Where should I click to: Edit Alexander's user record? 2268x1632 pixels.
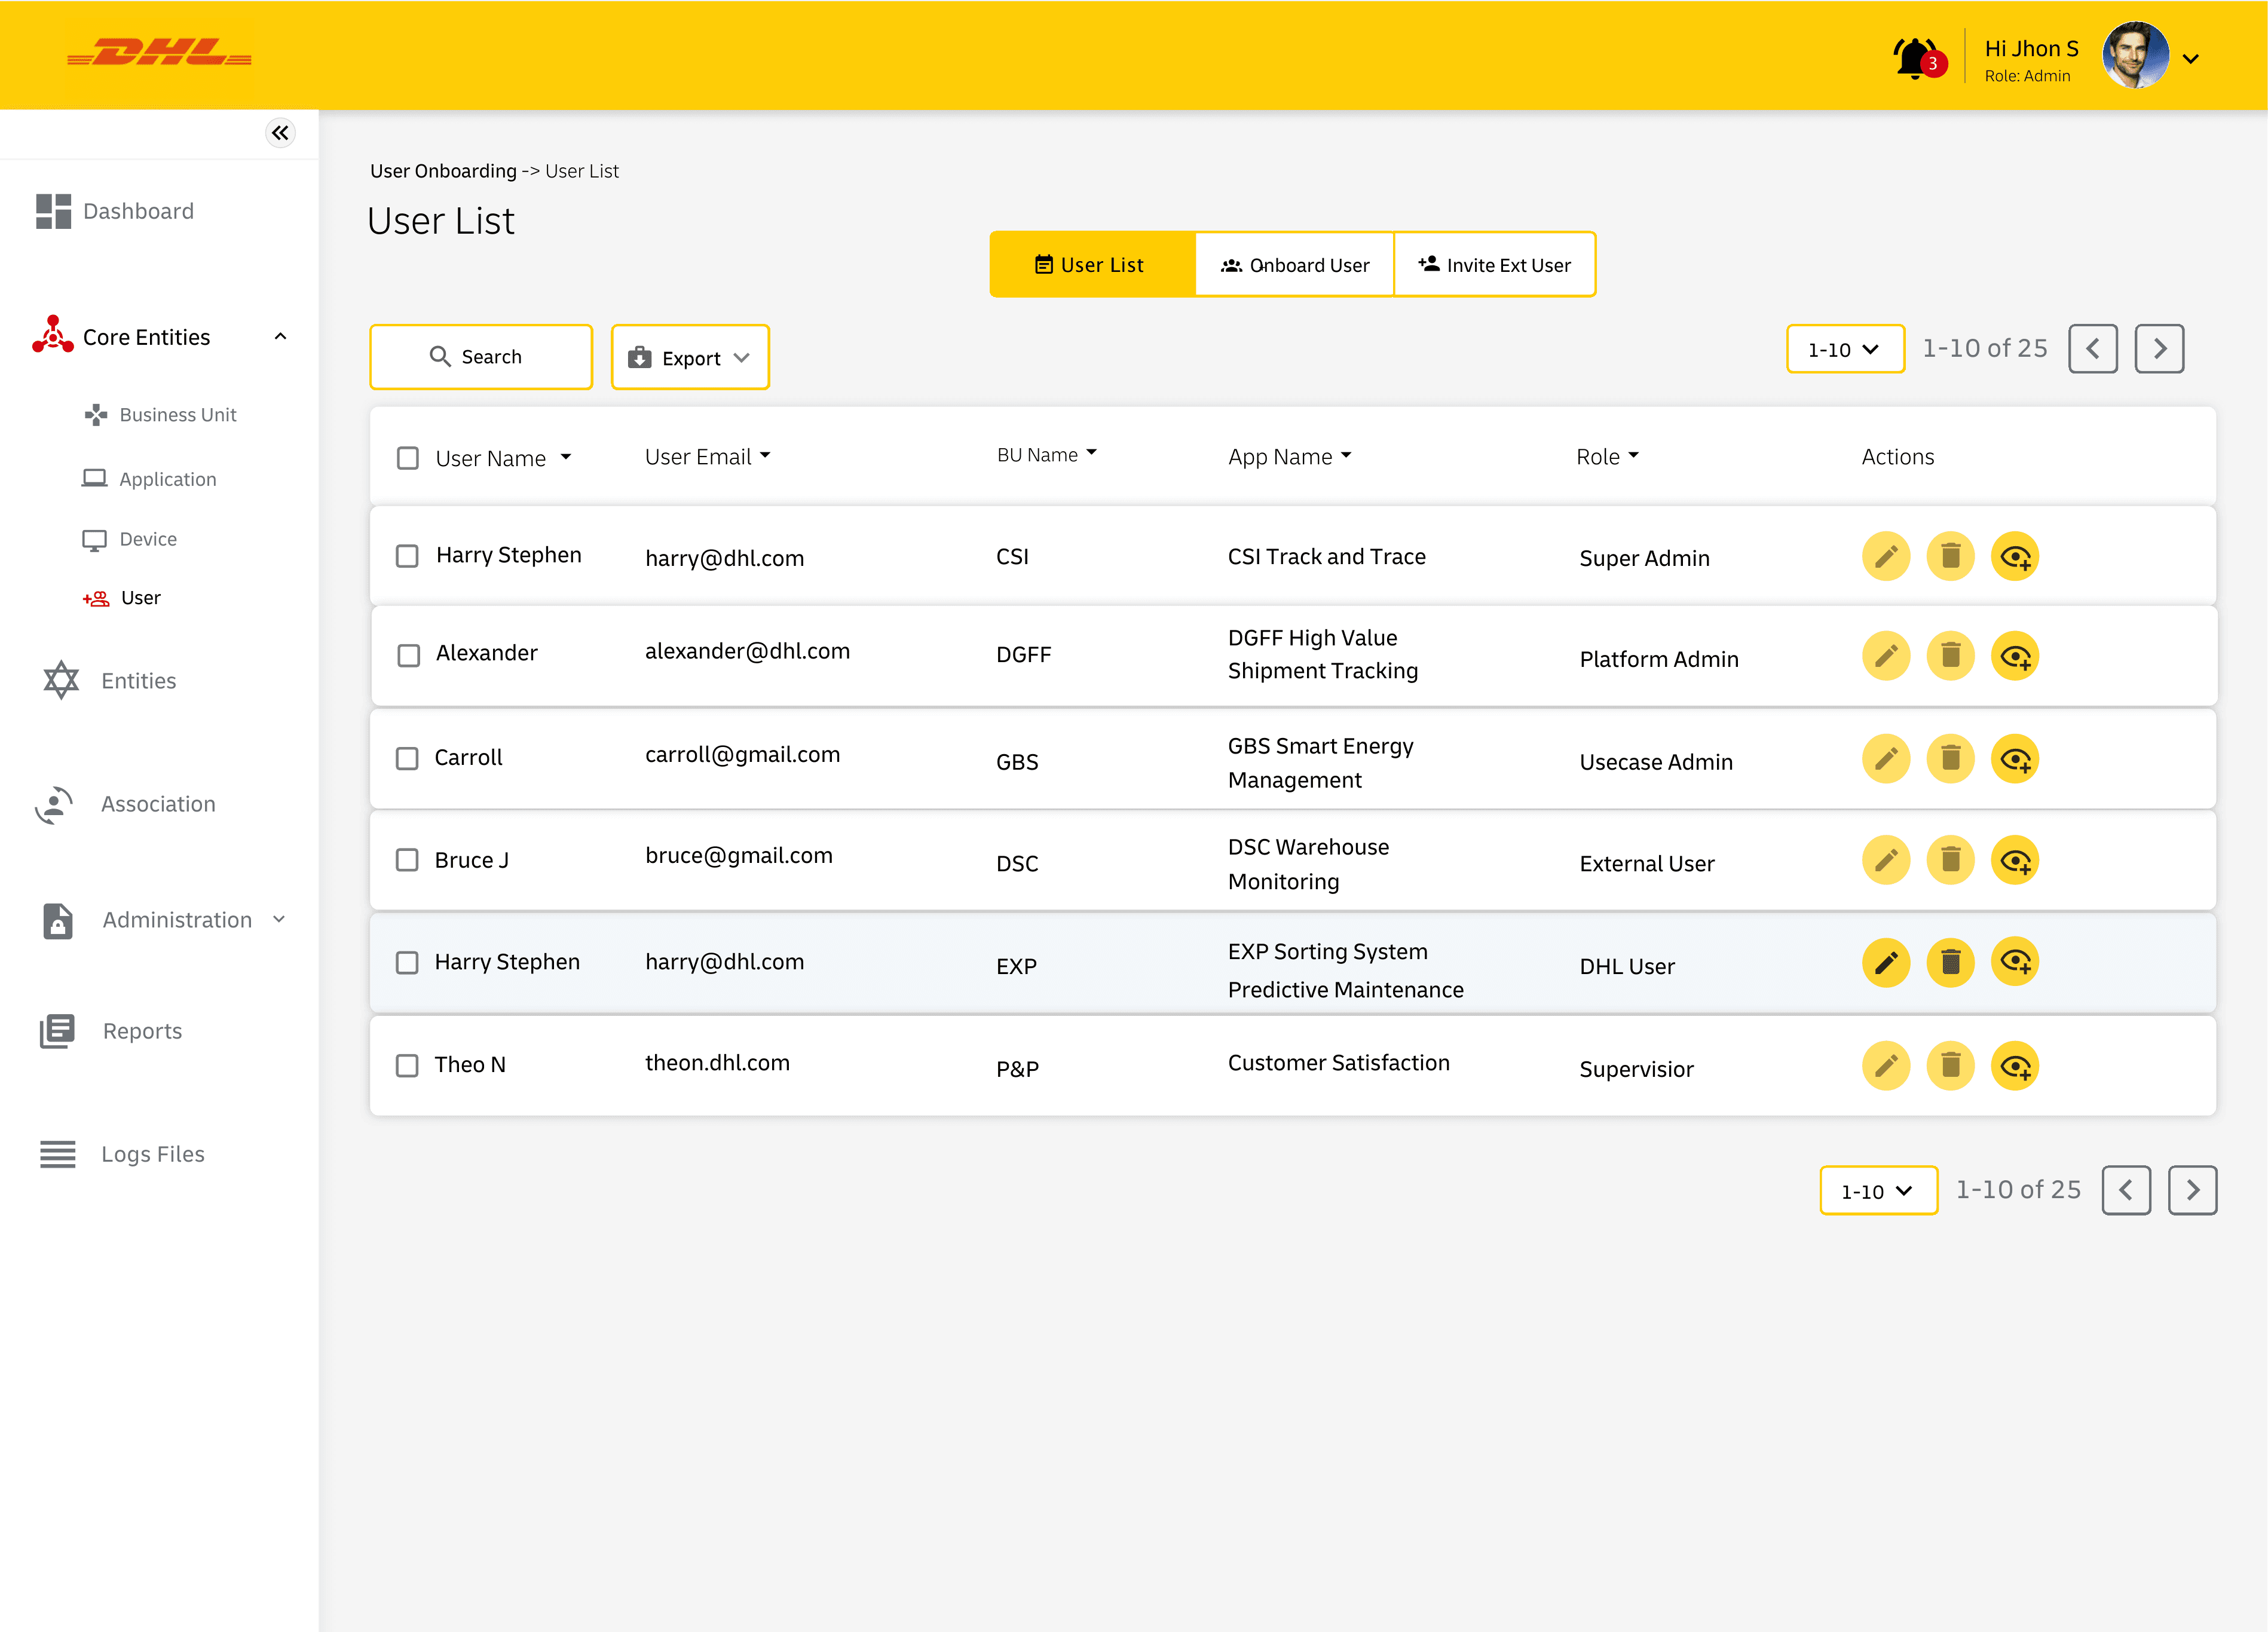[x=1886, y=656]
